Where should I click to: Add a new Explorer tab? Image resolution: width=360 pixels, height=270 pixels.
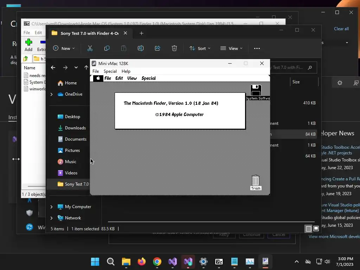pos(141,33)
